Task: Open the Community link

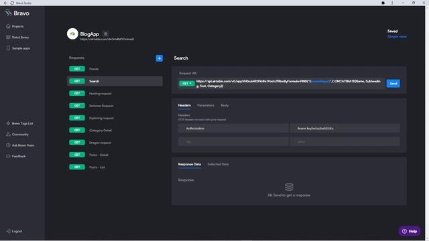Action: coord(17,135)
